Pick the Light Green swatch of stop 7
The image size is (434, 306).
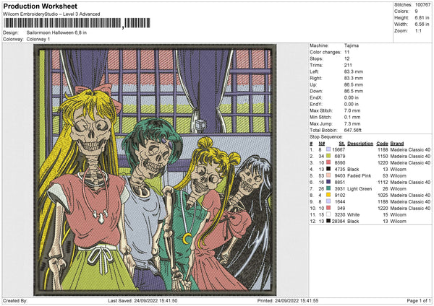click(328, 188)
